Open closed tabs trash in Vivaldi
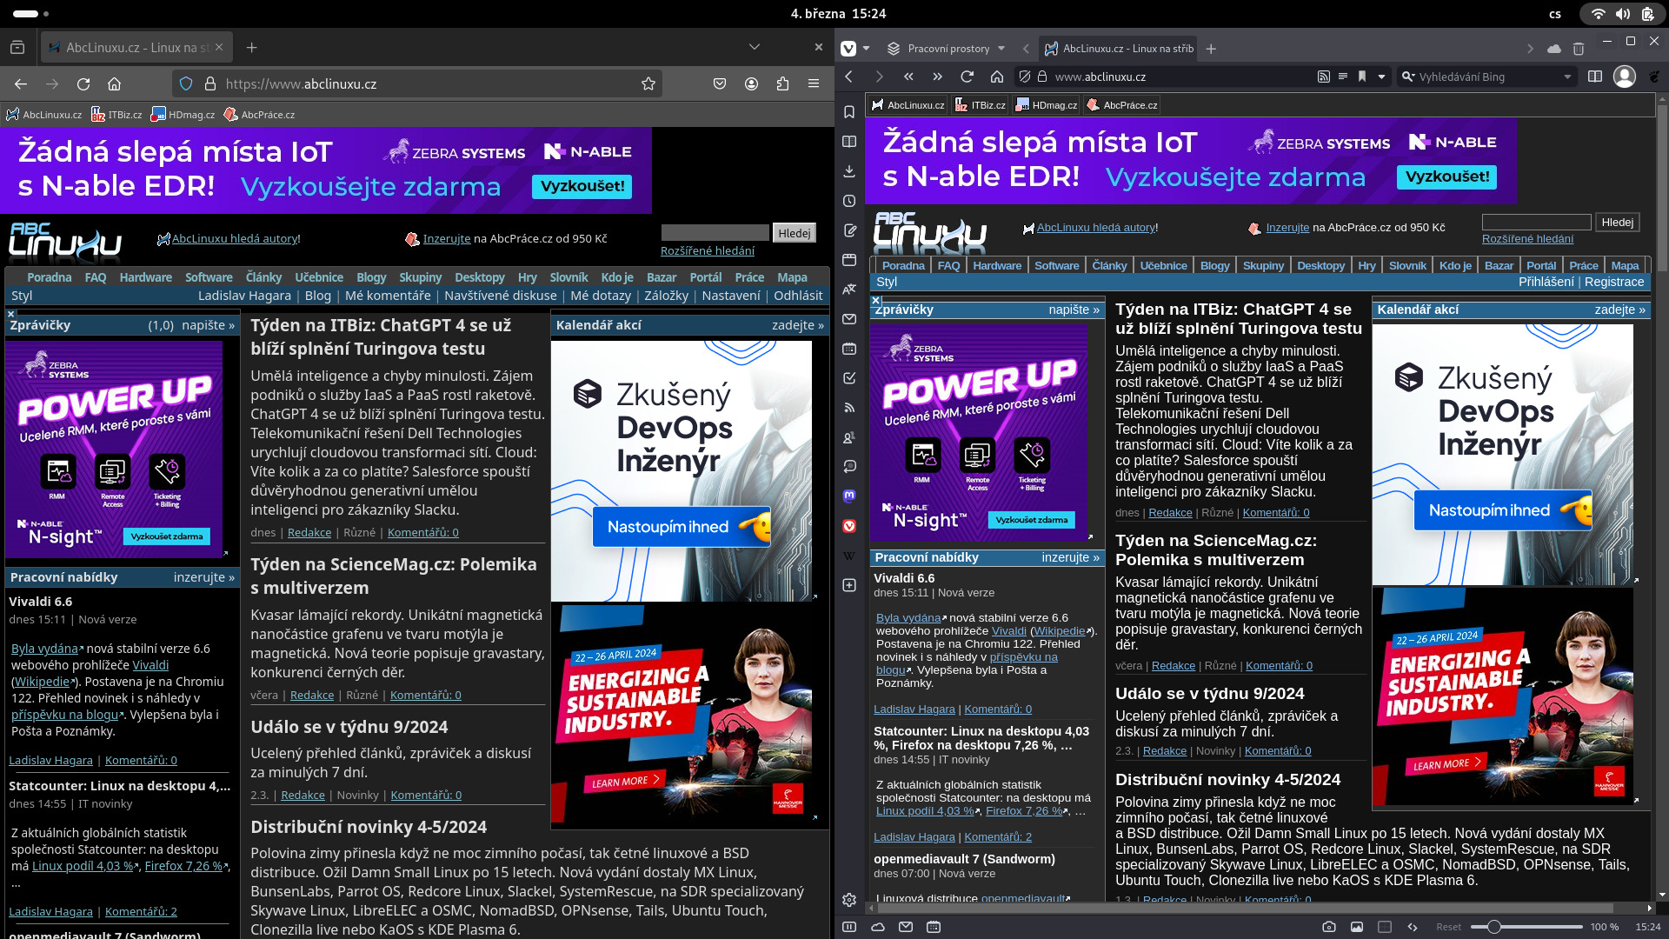This screenshot has width=1669, height=939. click(1579, 49)
